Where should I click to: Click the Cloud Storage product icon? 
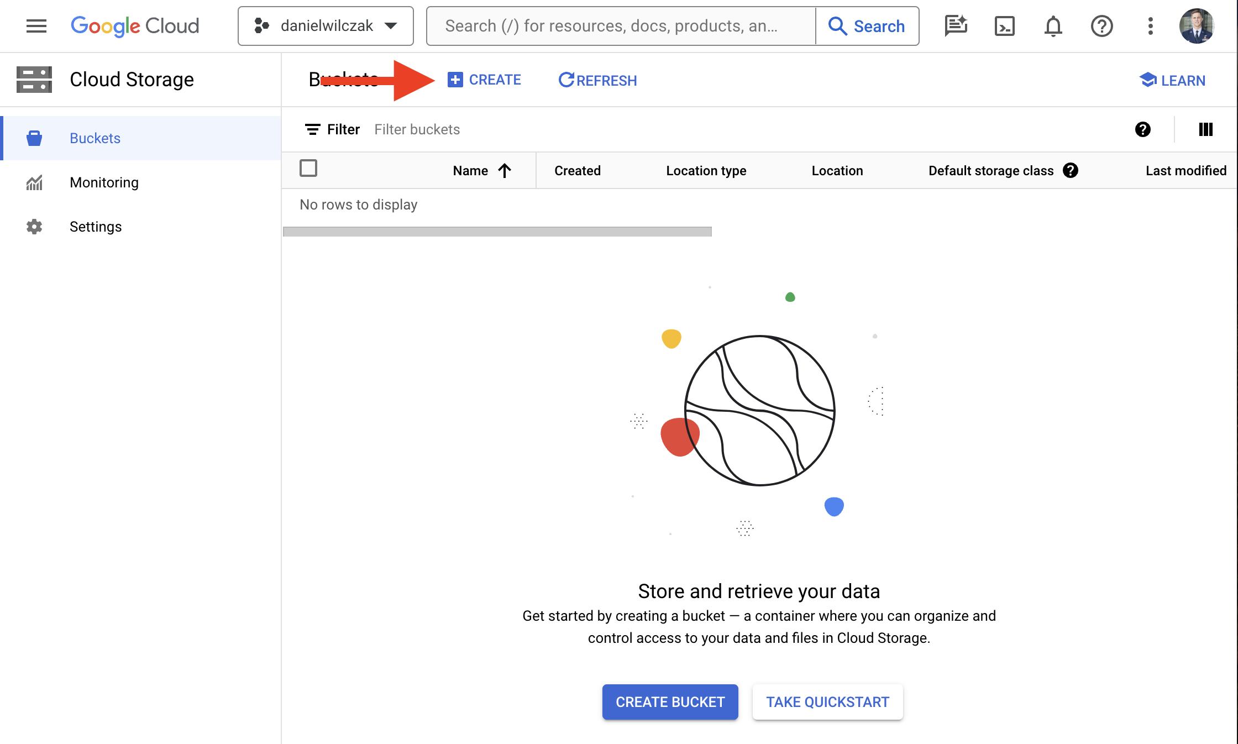point(34,80)
